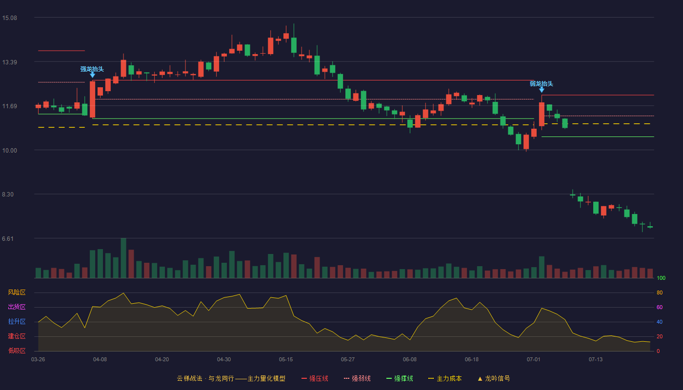Toggle the 龙吟信号 triangle legend item
The height and width of the screenshot is (390, 683).
(x=493, y=378)
